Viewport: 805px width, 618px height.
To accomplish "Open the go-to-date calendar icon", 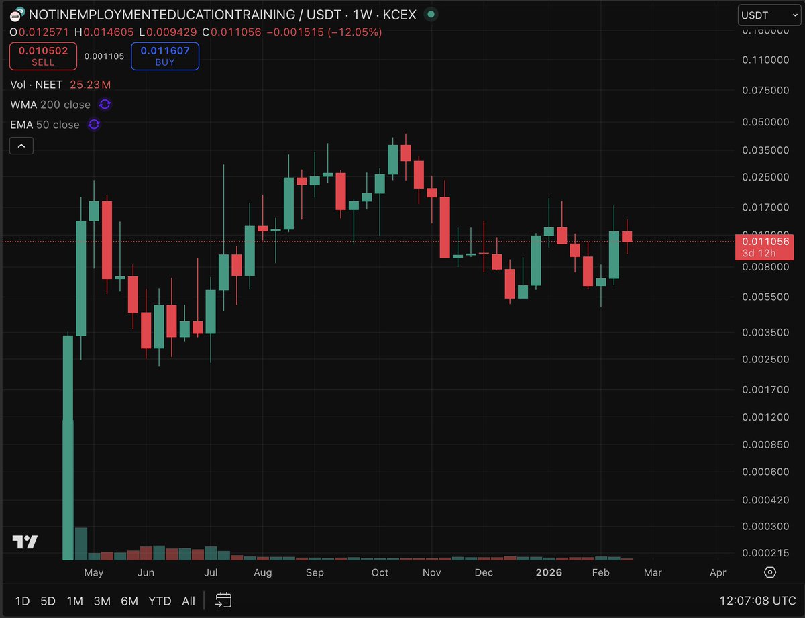I will point(222,601).
